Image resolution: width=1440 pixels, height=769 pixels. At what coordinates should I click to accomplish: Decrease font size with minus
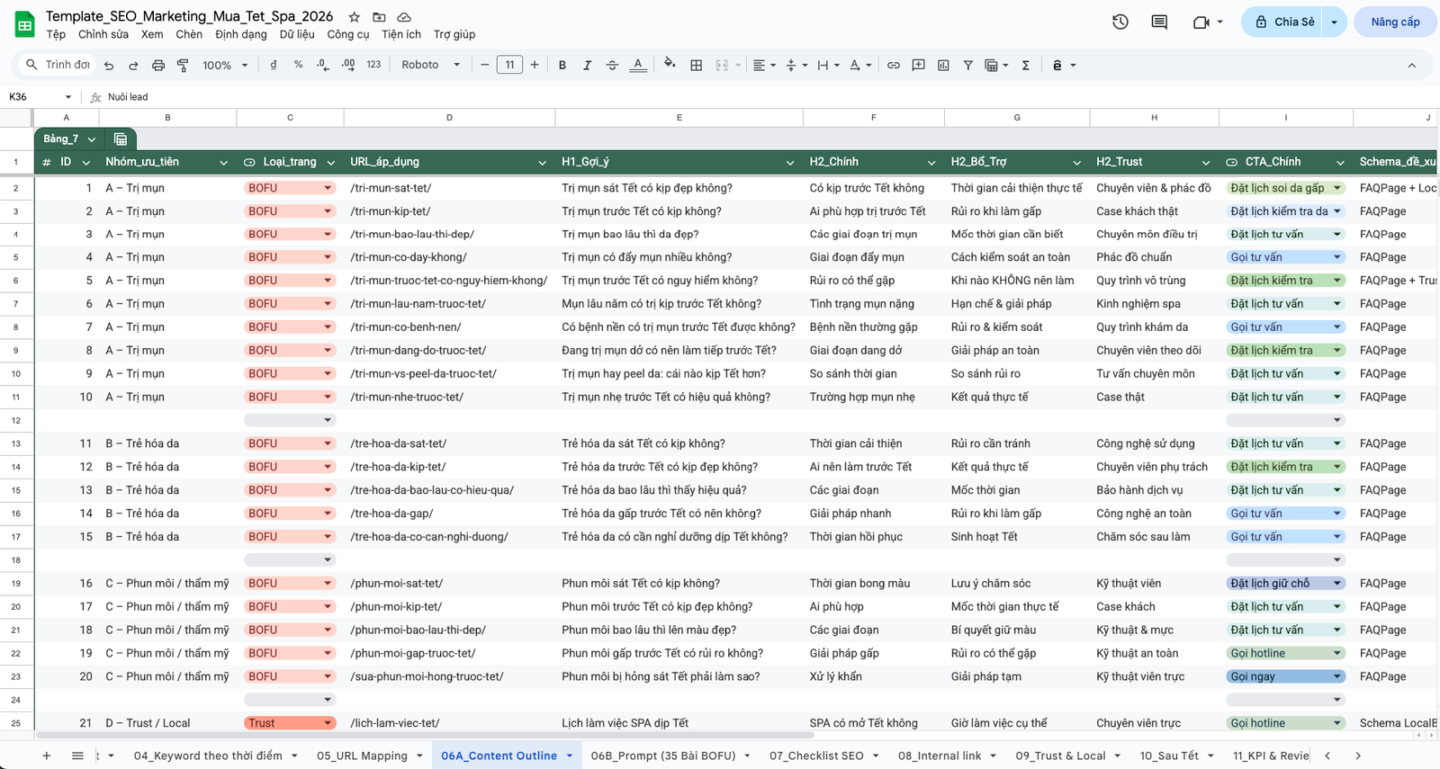pyautogui.click(x=484, y=65)
